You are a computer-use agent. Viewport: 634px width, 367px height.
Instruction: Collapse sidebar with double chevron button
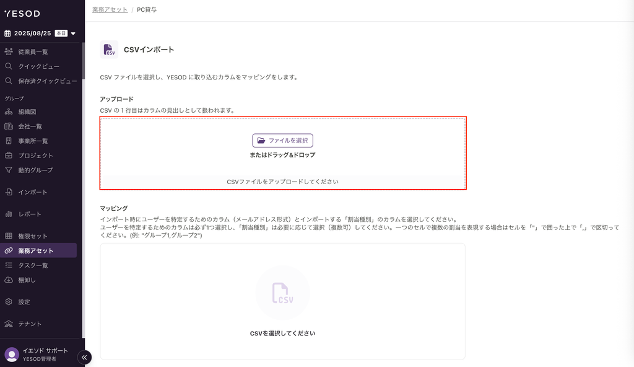coord(84,357)
